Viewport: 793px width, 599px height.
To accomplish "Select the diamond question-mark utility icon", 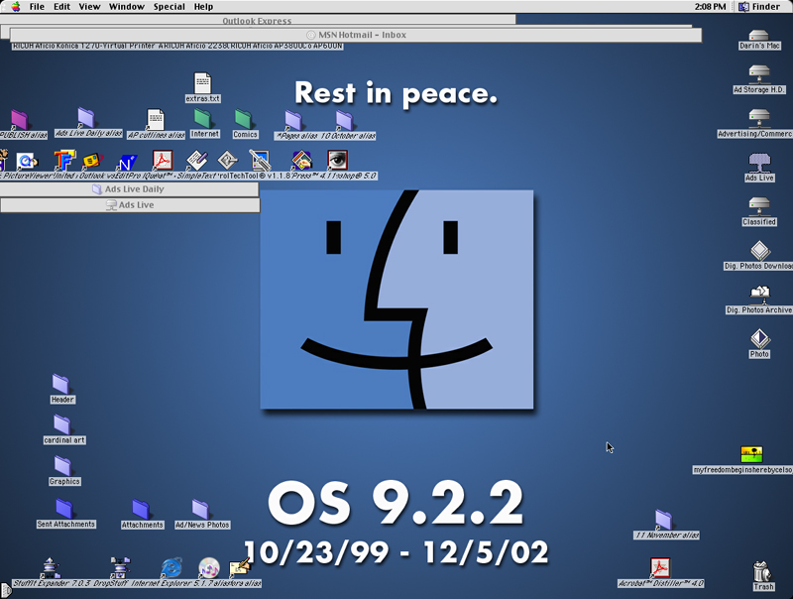I will (228, 161).
